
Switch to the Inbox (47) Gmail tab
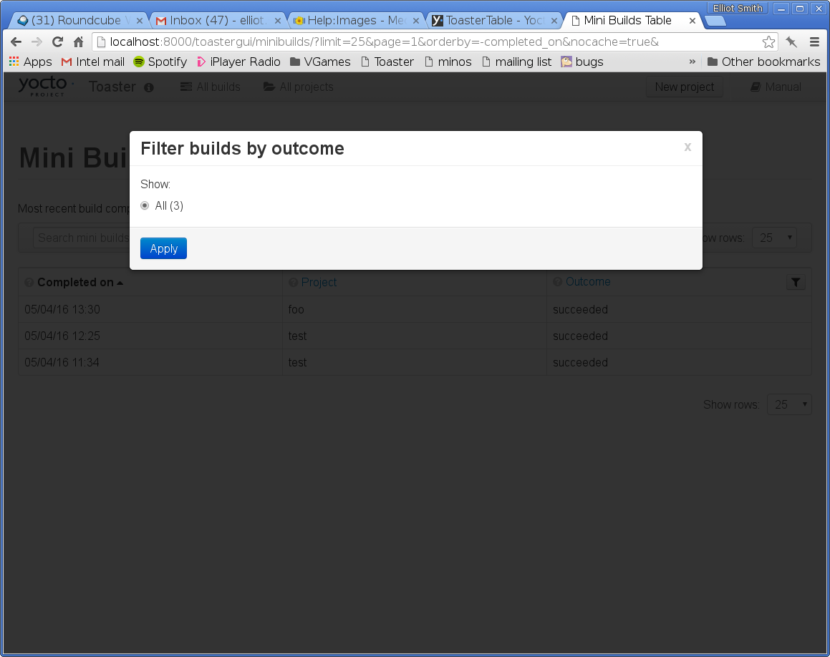point(218,21)
